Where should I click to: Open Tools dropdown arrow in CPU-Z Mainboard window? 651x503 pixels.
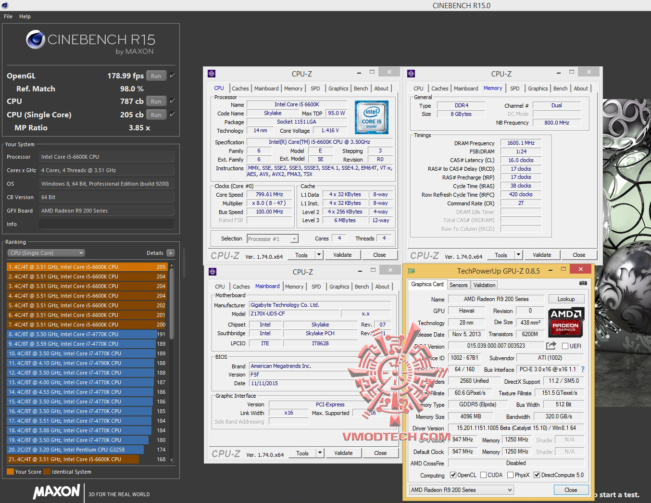(x=320, y=453)
